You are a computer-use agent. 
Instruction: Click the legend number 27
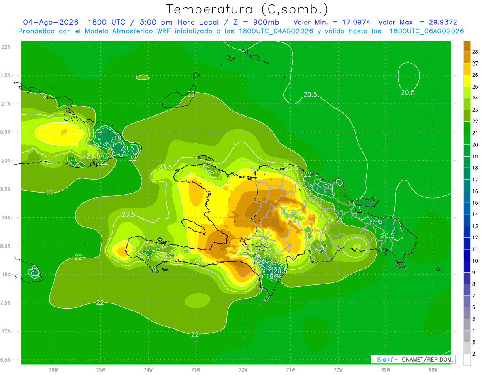pyautogui.click(x=475, y=63)
